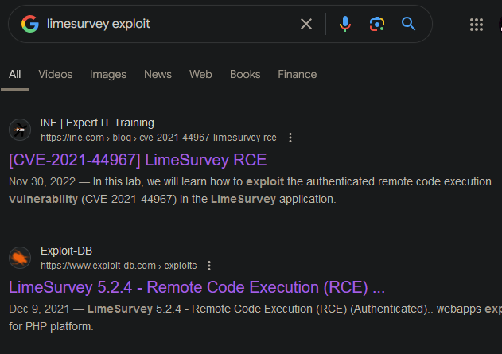
Task: Open LimeSurvey 5.2.4 Remote Code Execution link
Action: (x=197, y=287)
